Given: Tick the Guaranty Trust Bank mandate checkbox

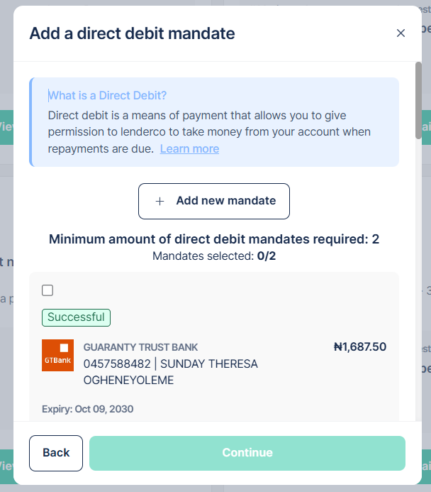Looking at the screenshot, I should click(47, 290).
